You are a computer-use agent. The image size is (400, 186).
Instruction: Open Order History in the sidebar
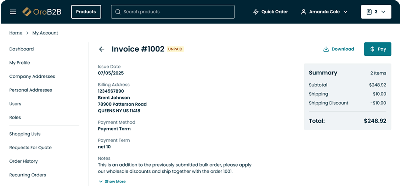23,161
